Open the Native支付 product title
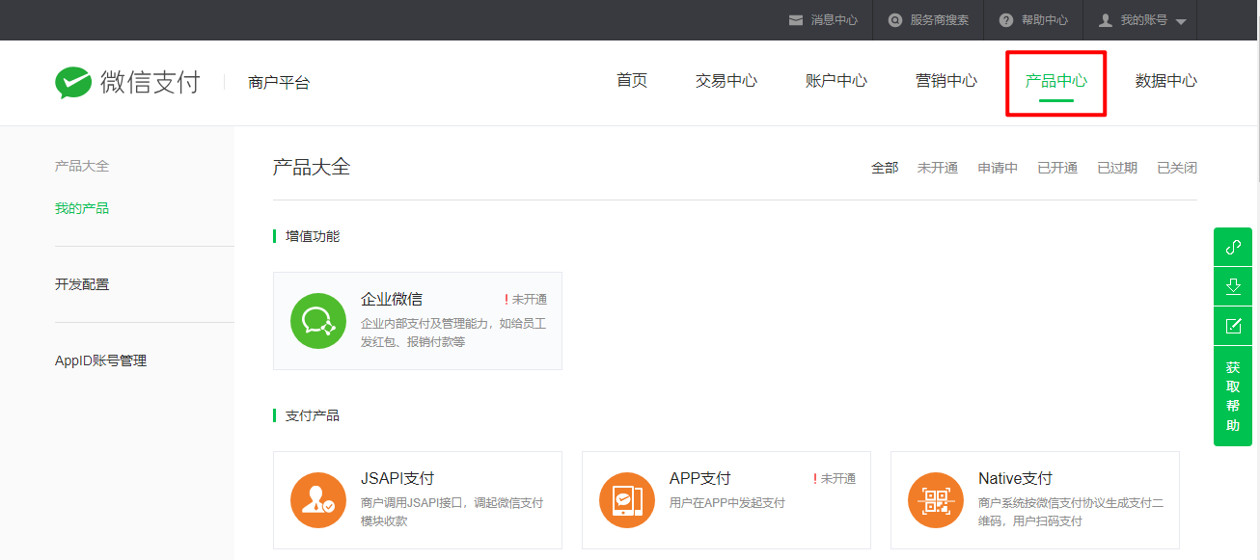 tap(1015, 478)
